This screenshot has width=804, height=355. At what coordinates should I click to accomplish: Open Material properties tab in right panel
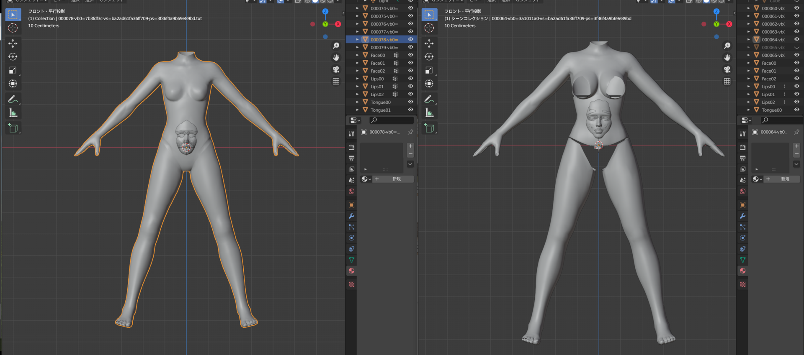pyautogui.click(x=742, y=271)
